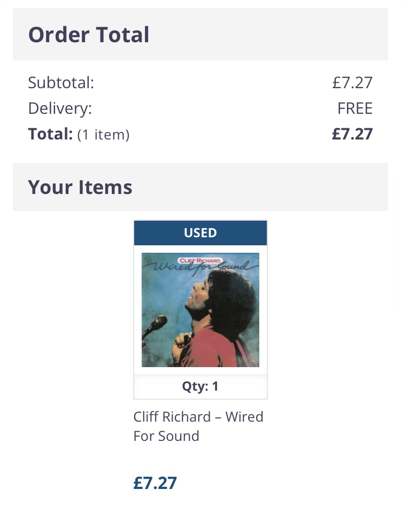401x505 pixels.
Task: Click the Cliff Richard logo on cover
Action: point(200,261)
